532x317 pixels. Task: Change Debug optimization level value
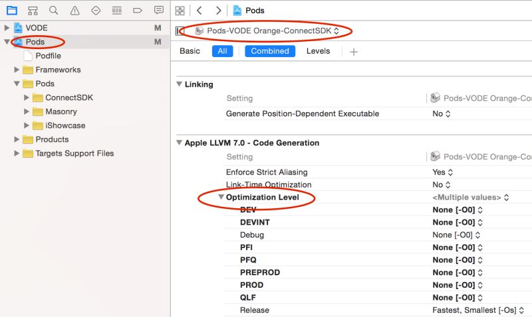pyautogui.click(x=456, y=235)
